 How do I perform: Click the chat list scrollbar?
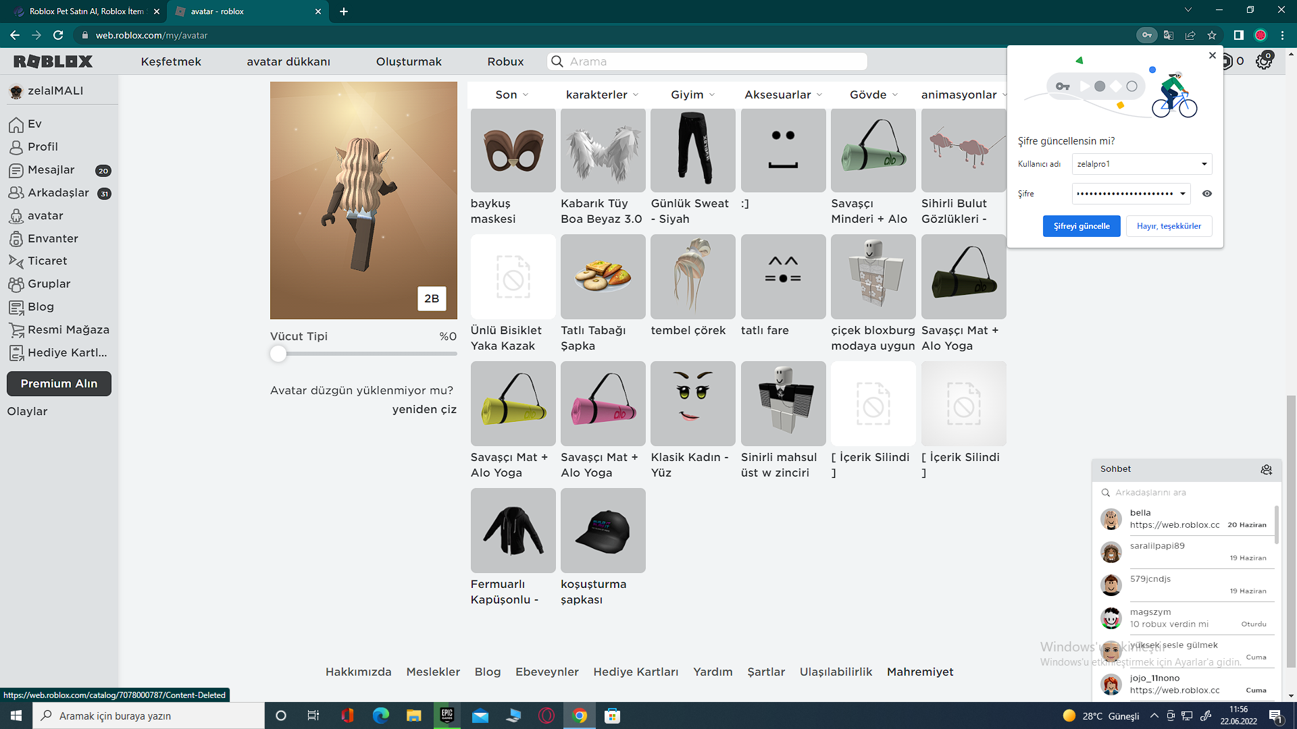point(1276,524)
